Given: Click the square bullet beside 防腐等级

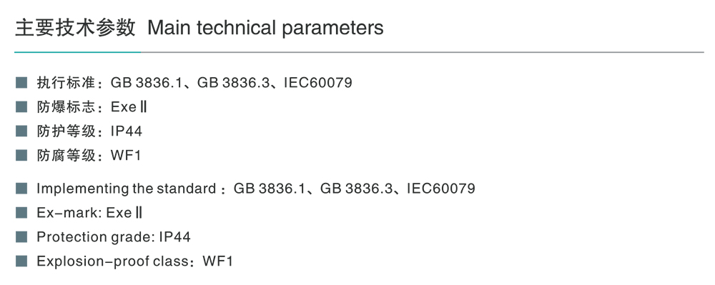Looking at the screenshot, I should click(21, 155).
